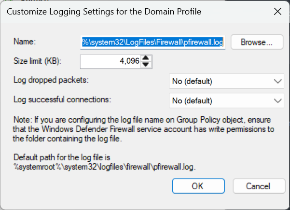Click into the Size limit value 4,096

111,61
